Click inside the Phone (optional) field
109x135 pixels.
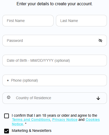pyautogui.click(x=55, y=80)
